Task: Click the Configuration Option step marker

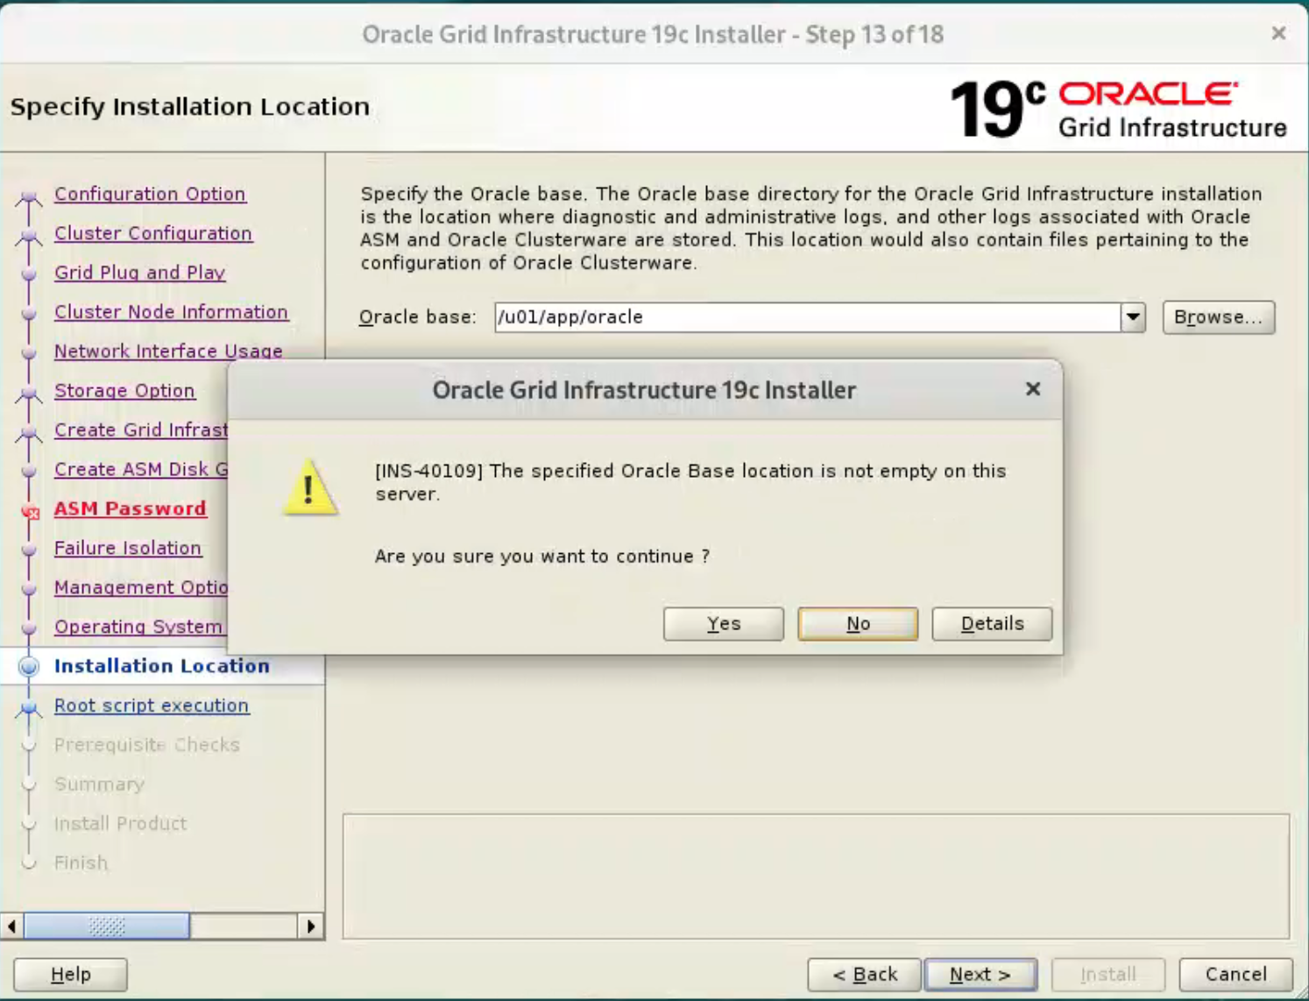Action: (29, 197)
